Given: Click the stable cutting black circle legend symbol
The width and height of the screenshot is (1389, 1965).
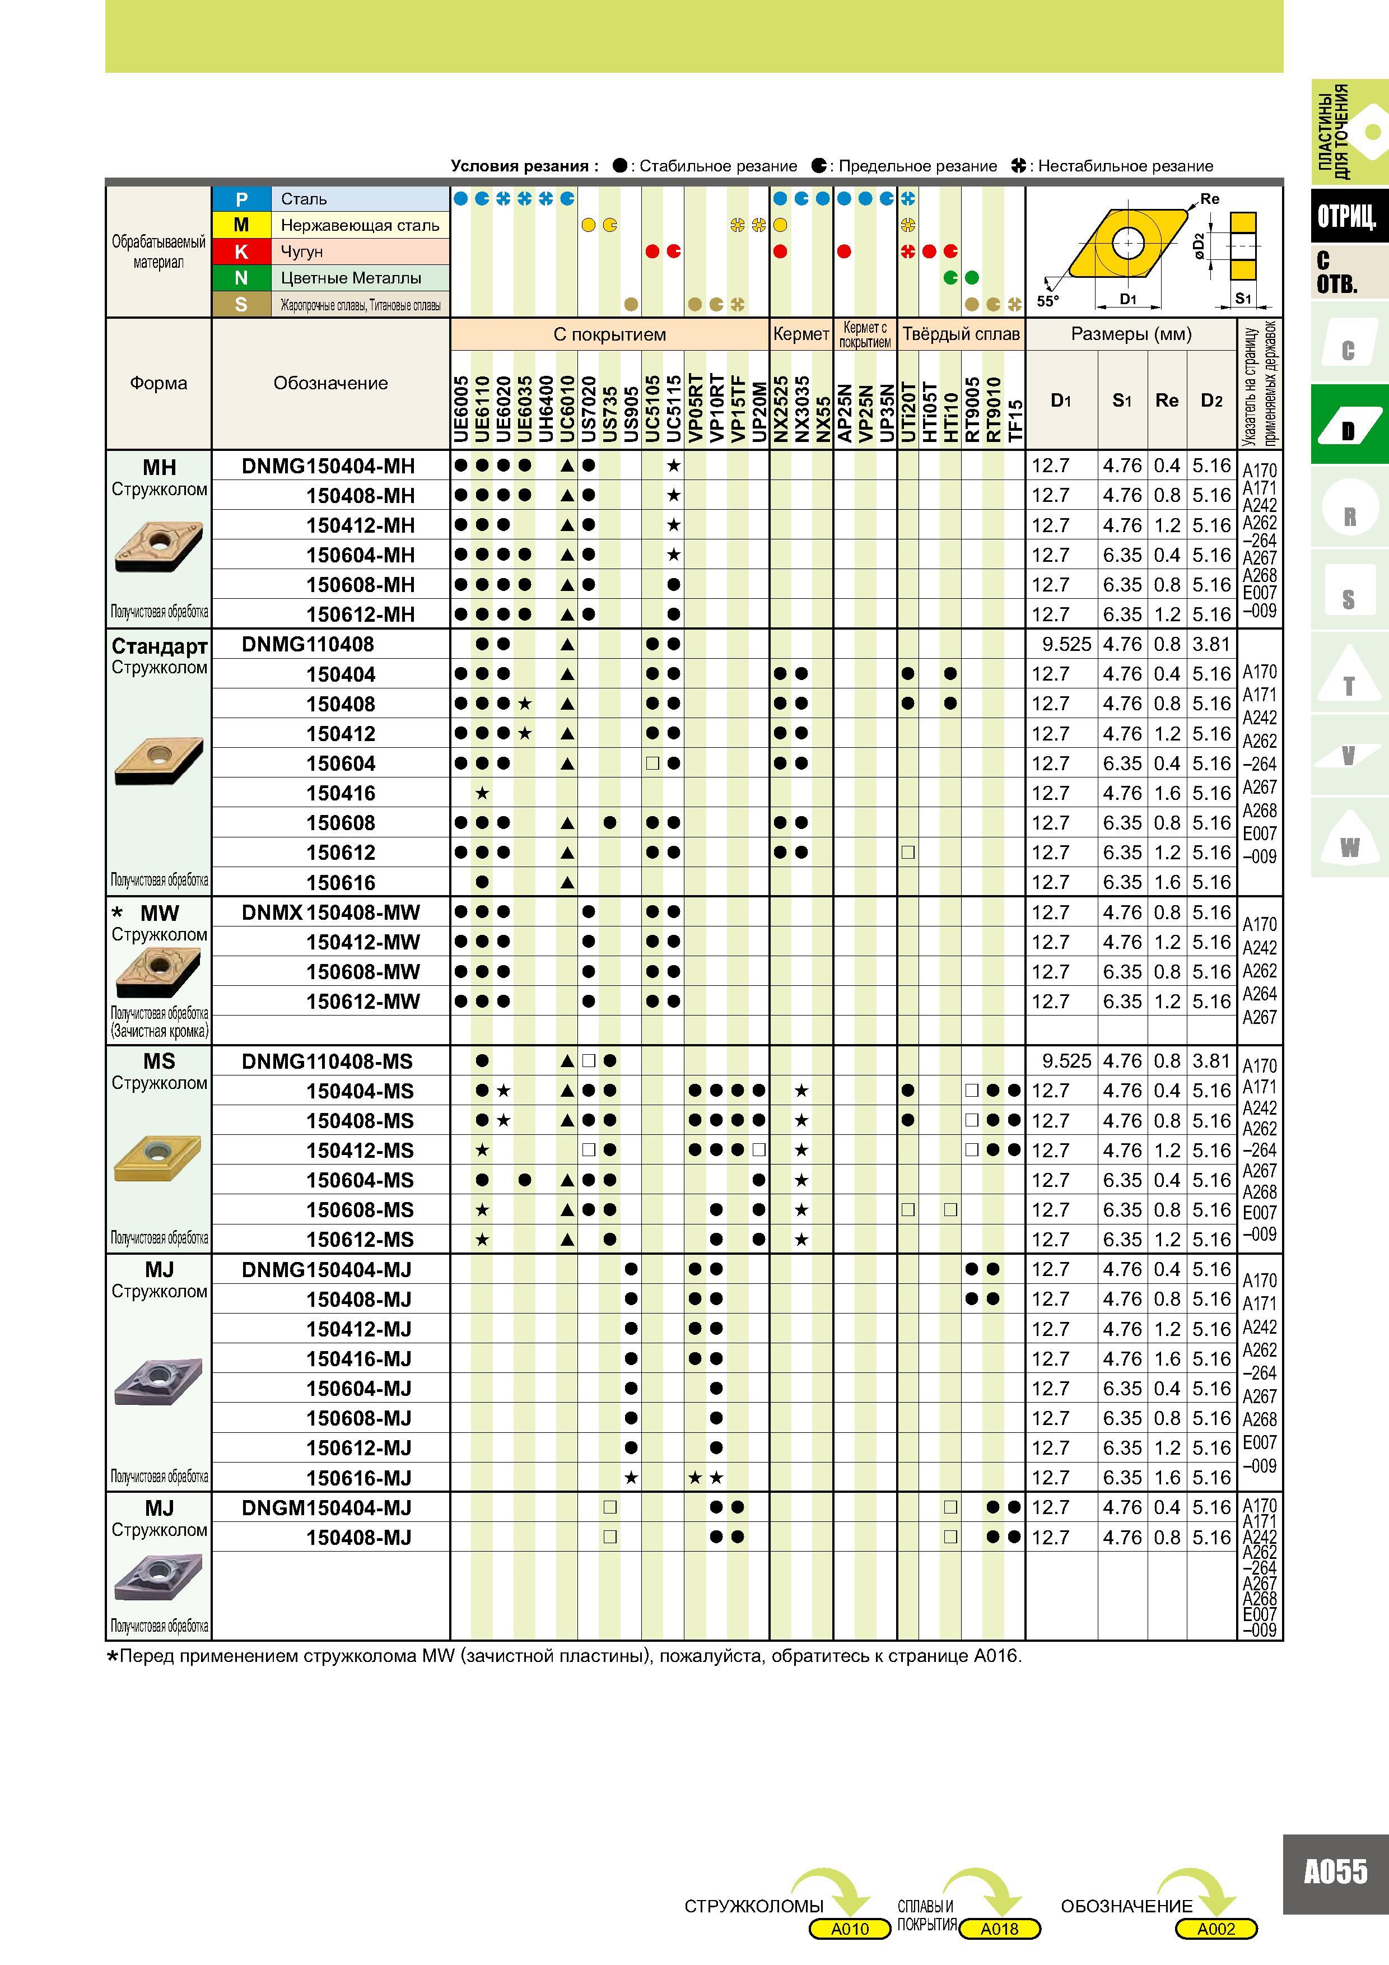Looking at the screenshot, I should (x=619, y=166).
